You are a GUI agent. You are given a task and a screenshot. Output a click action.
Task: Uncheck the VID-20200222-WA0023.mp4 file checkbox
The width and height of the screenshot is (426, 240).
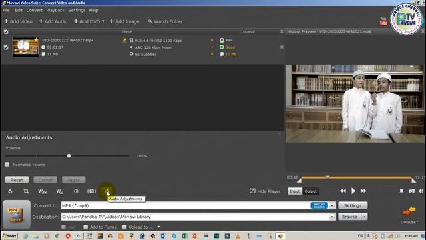coord(6,47)
